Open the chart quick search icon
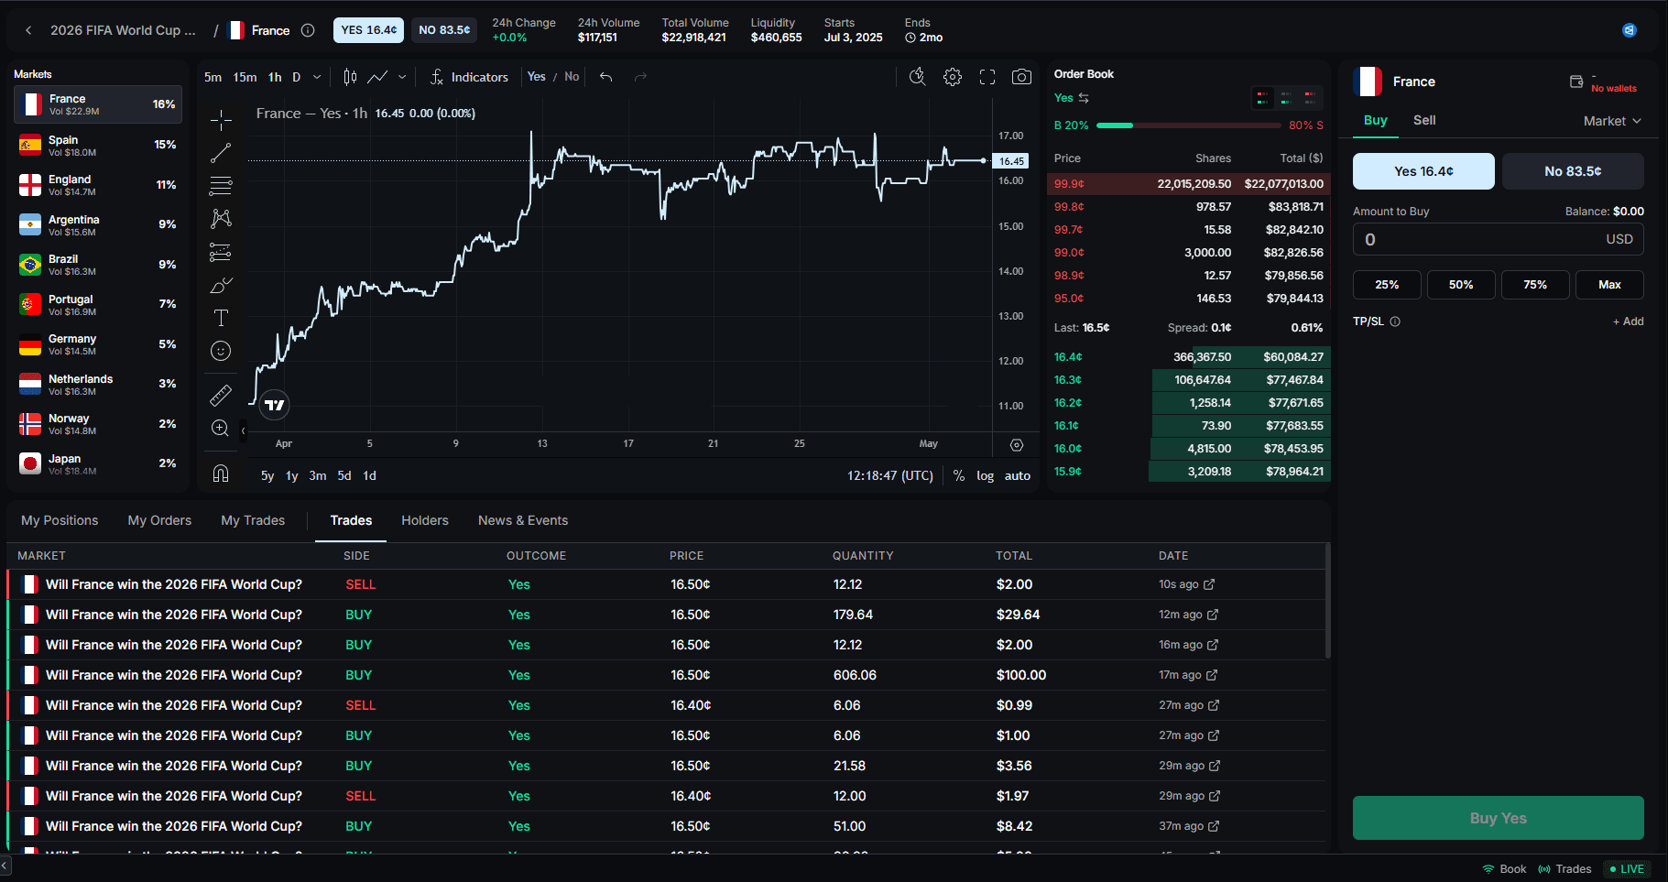 (917, 77)
